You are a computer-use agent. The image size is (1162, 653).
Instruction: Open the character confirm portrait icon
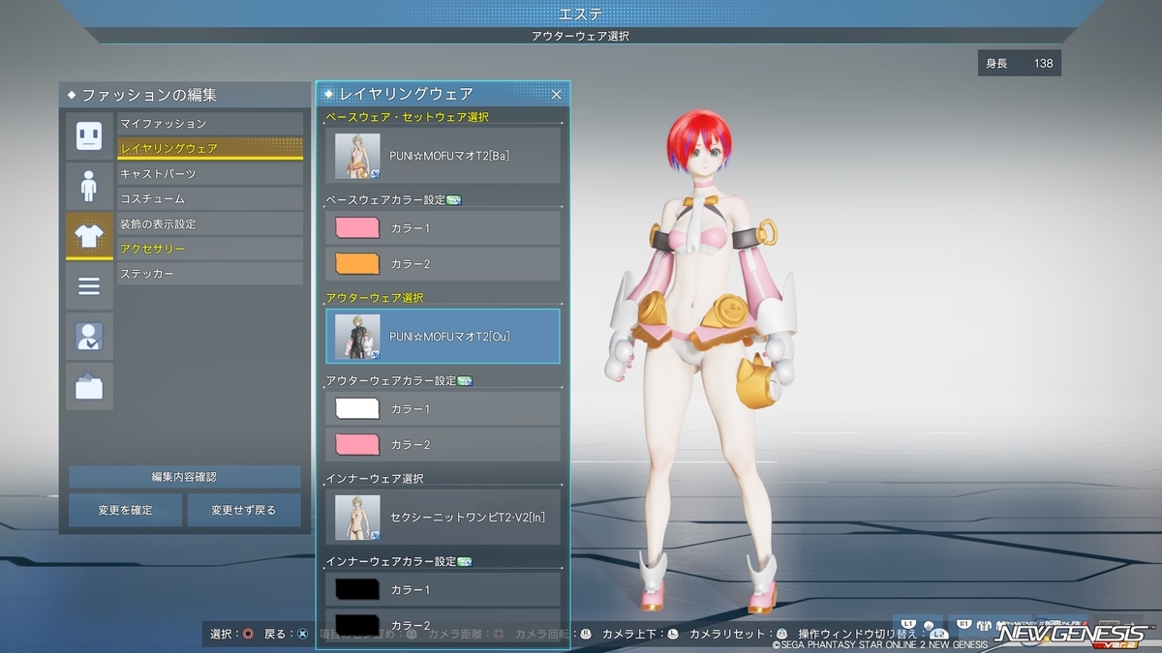89,337
